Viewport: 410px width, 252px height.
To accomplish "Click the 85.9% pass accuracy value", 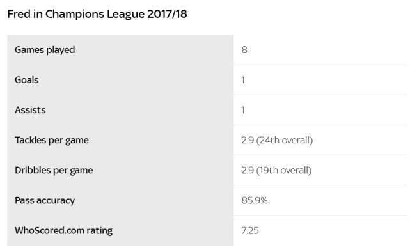I will (x=255, y=200).
